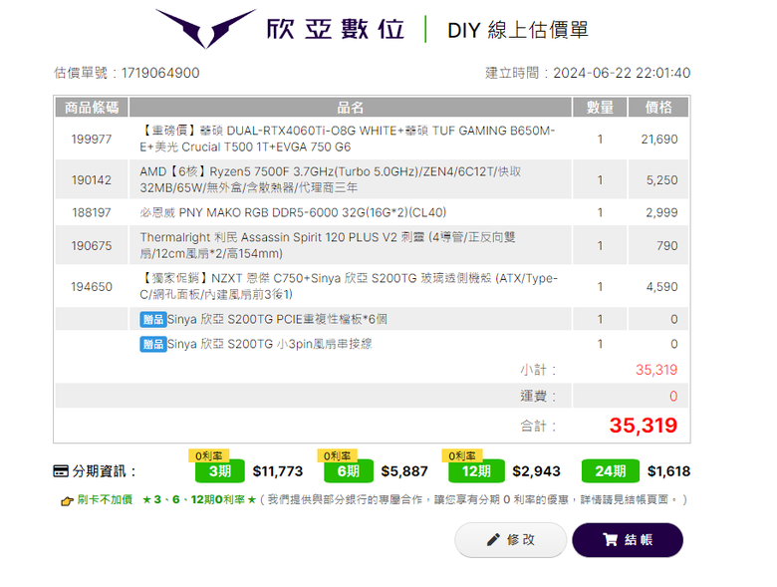Click the 0利率 tag above 6期
This screenshot has height=587, width=777.
(x=337, y=455)
